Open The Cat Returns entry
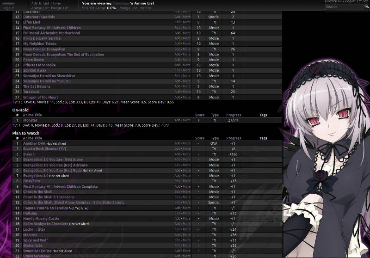 pyautogui.click(x=37, y=86)
